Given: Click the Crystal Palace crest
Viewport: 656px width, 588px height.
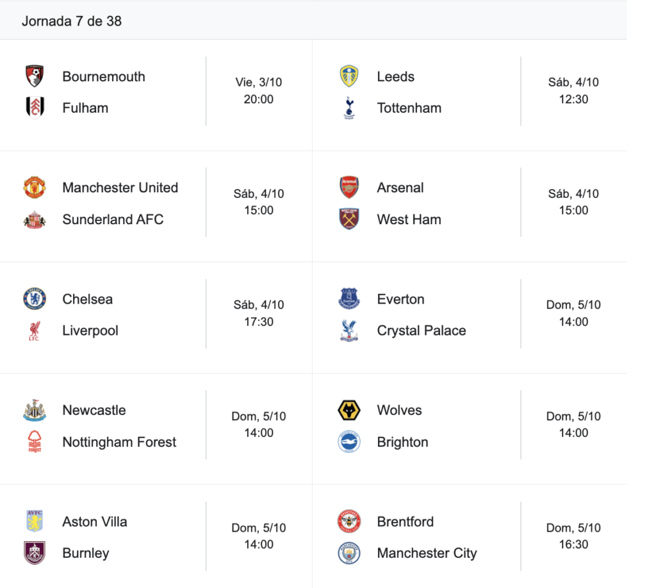Looking at the screenshot, I should pos(349,331).
